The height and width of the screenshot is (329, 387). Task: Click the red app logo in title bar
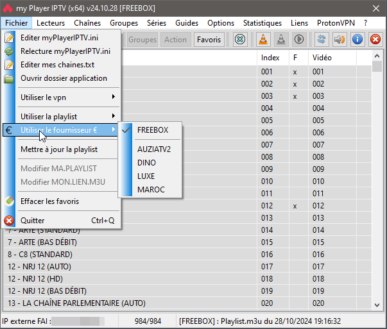[8, 8]
